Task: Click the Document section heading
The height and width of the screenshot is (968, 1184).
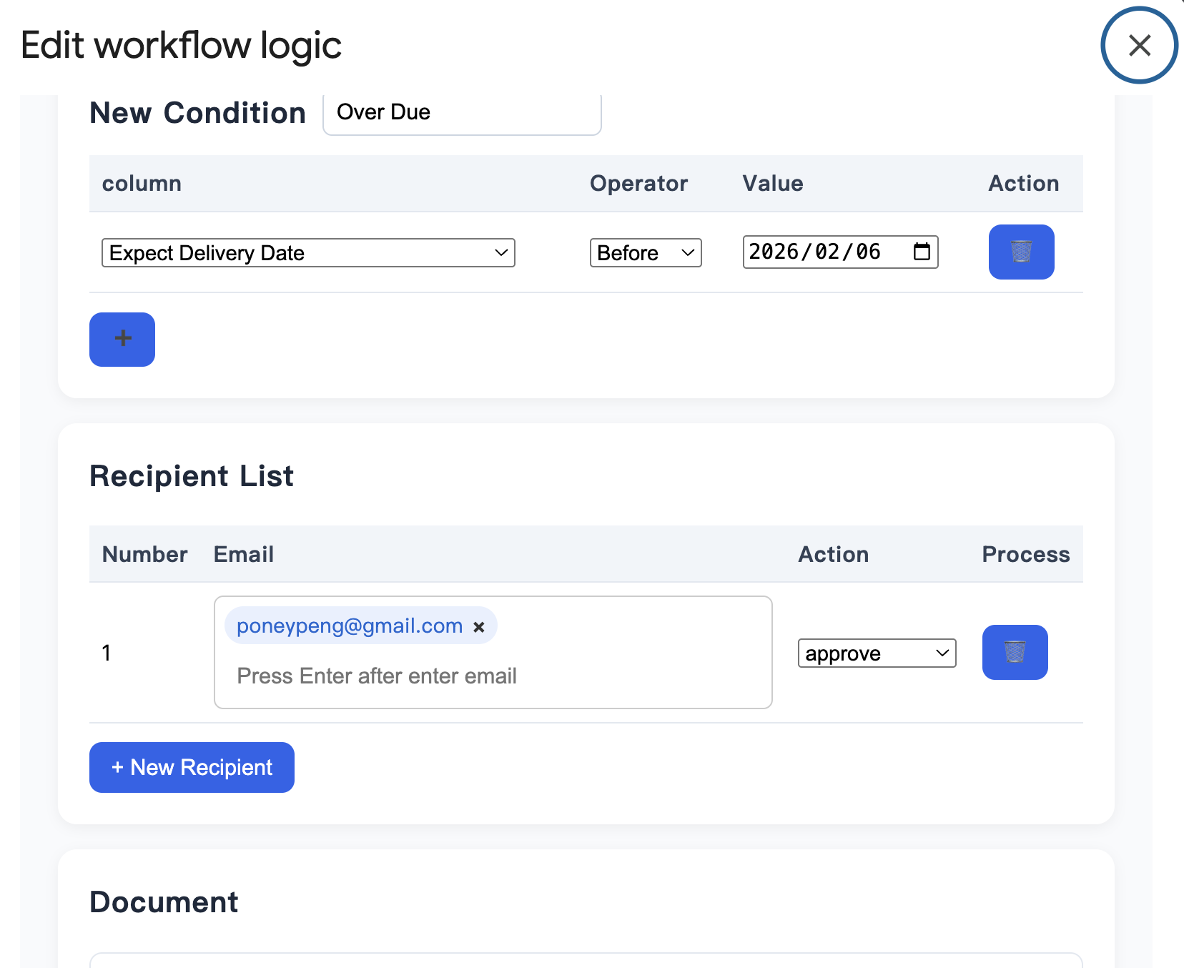Action: pyautogui.click(x=164, y=902)
